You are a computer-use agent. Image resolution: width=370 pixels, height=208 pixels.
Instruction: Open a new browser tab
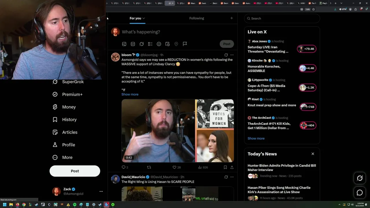pos(335,3)
